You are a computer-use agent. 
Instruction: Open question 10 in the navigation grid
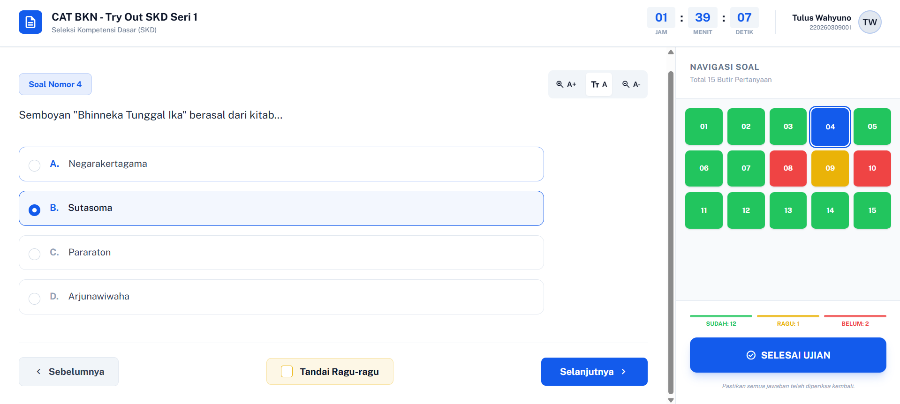click(x=872, y=168)
